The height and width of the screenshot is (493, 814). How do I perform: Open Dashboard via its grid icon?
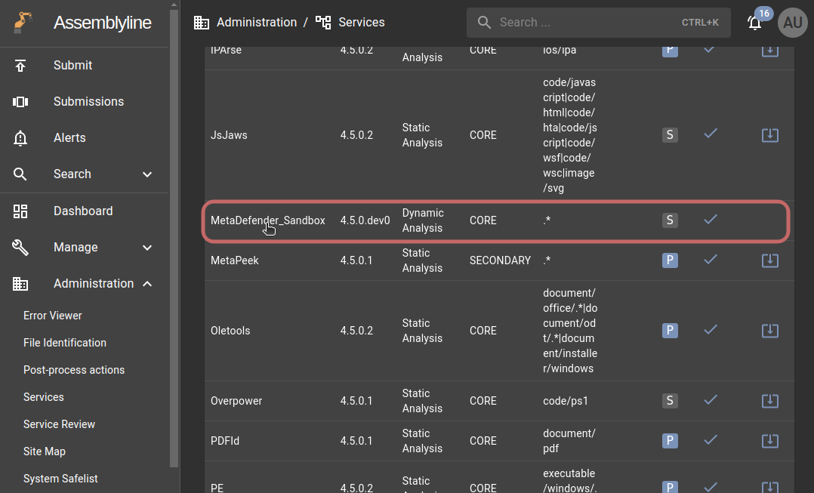[20, 211]
